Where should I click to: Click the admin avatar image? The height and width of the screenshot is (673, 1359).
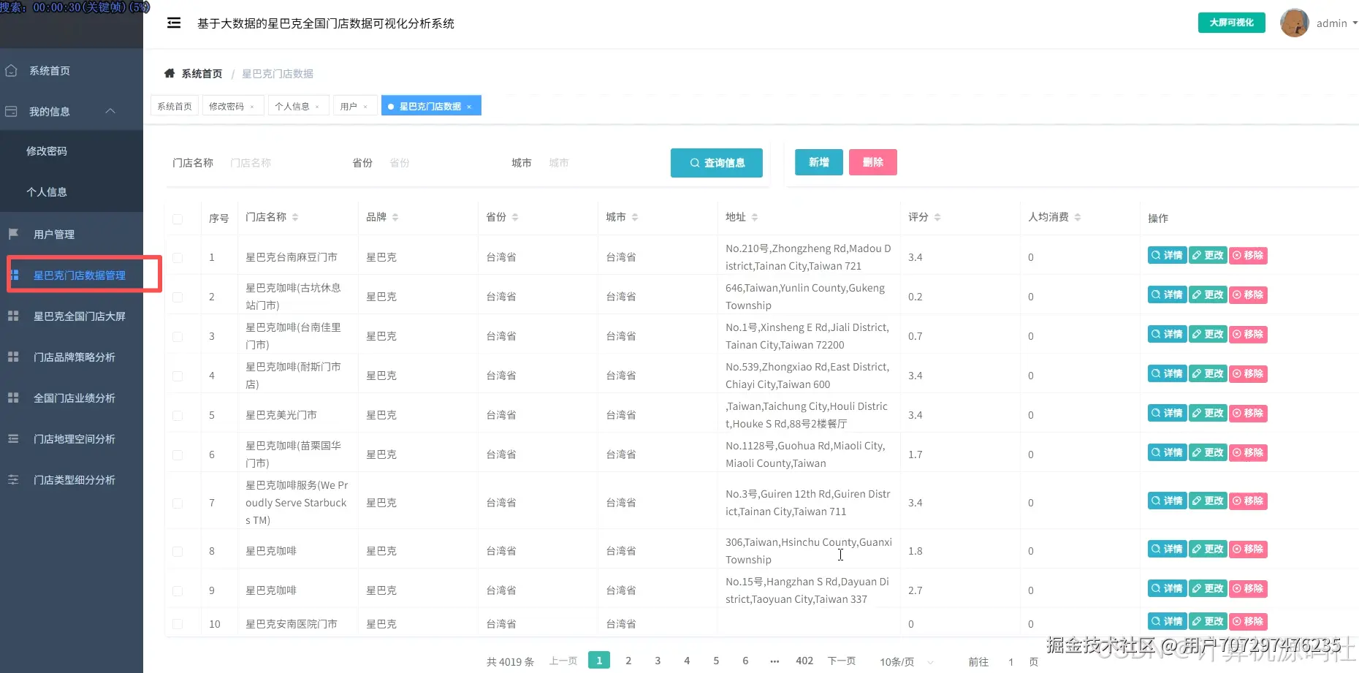pos(1294,23)
